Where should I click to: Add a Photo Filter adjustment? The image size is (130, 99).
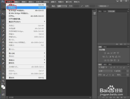point(113,57)
